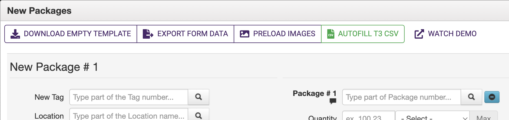Click the magnifier beside the New Tag field
The width and height of the screenshot is (509, 120).
(x=199, y=97)
